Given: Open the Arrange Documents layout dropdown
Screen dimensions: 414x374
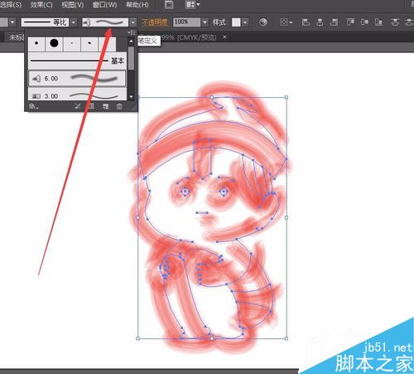Looking at the screenshot, I should (x=192, y=5).
